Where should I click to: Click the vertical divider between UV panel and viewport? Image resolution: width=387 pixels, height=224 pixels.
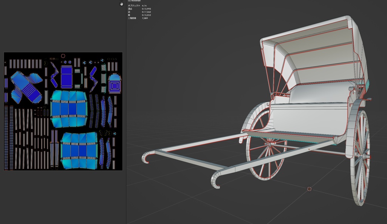[x=125, y=113]
